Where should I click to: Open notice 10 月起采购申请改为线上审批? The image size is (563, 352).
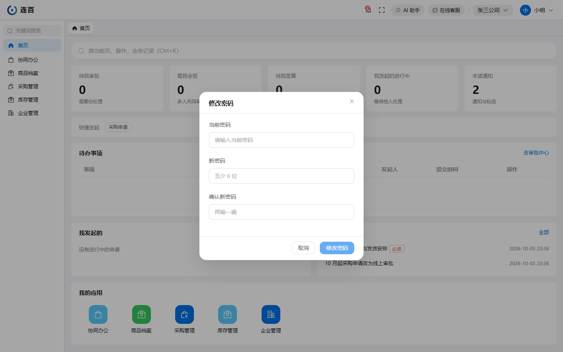pyautogui.click(x=359, y=264)
